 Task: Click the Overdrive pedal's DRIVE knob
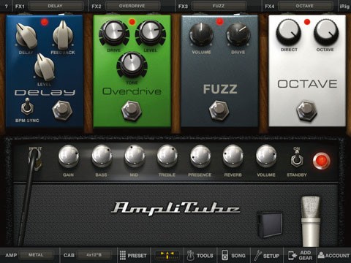(114, 32)
